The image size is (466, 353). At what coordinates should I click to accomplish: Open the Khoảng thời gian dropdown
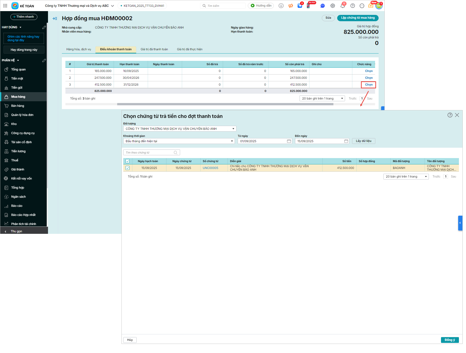232,141
